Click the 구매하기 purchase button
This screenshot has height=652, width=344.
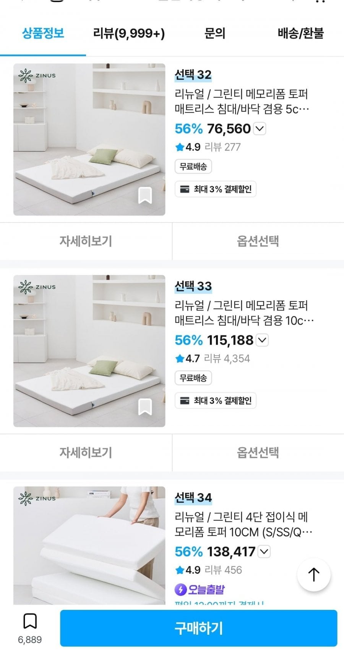[x=199, y=628]
